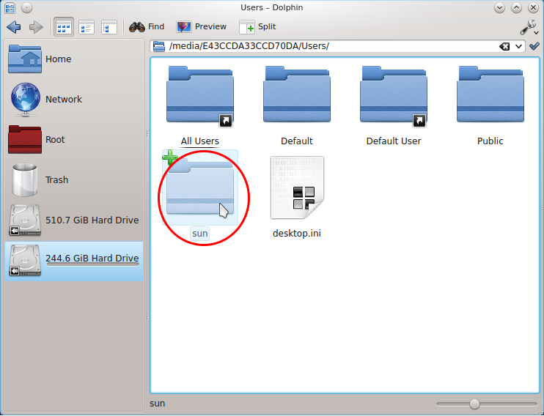Split the view with Split button
The image size is (544, 416).
pyautogui.click(x=257, y=26)
